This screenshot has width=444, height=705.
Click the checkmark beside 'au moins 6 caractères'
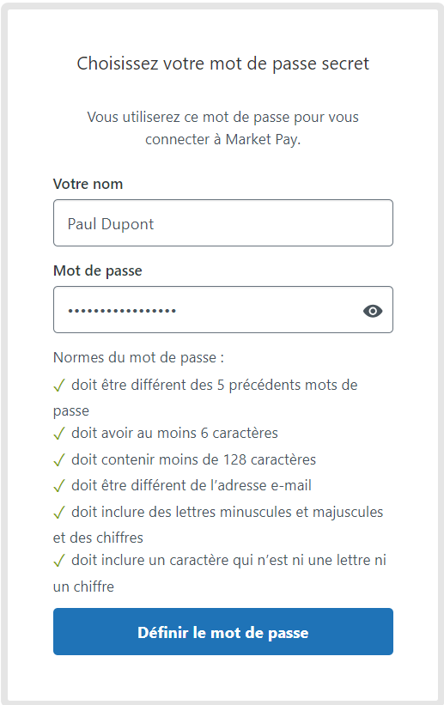click(59, 434)
